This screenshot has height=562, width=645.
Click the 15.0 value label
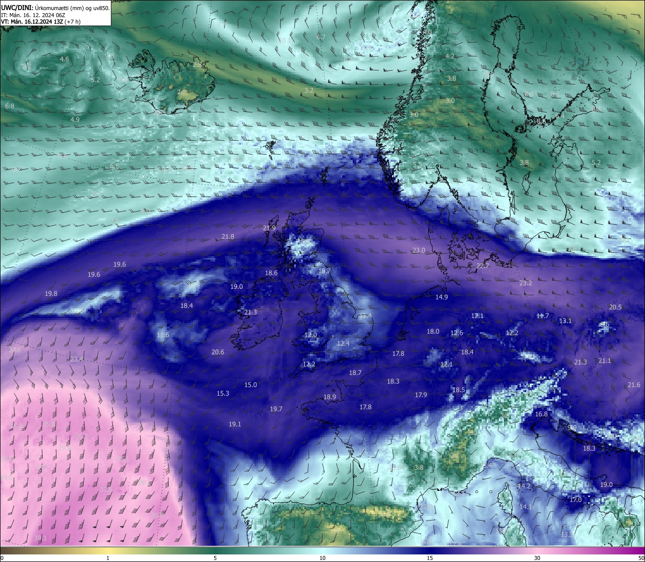coord(250,385)
